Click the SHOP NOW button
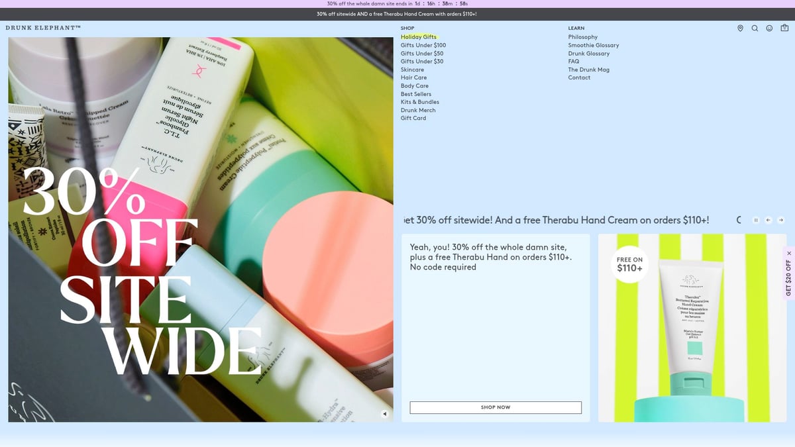 coord(495,407)
